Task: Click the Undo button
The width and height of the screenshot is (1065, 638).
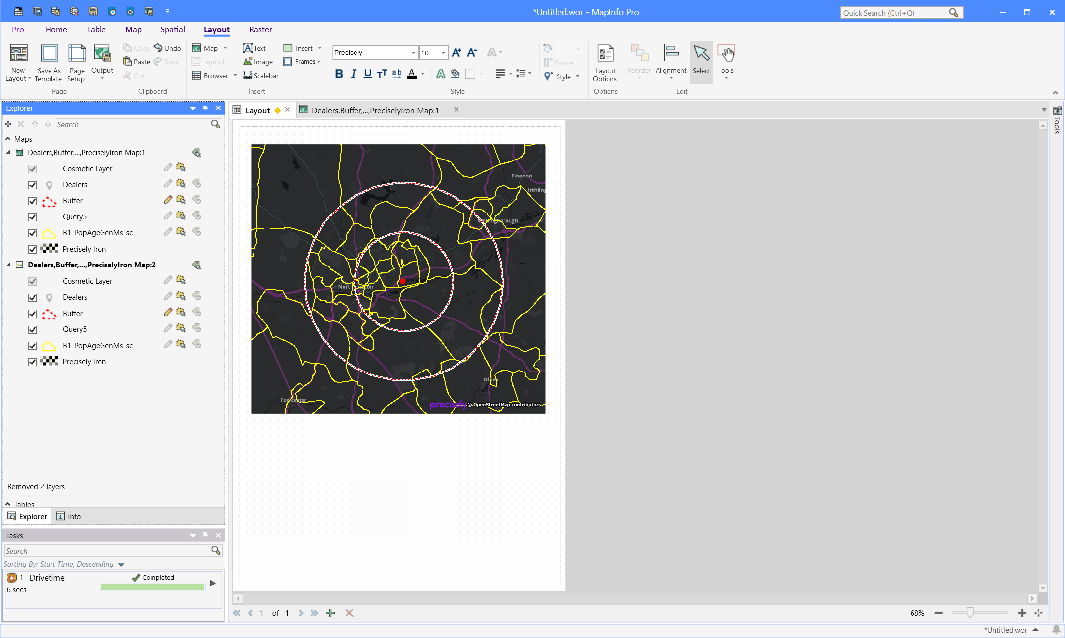Action: pos(168,48)
